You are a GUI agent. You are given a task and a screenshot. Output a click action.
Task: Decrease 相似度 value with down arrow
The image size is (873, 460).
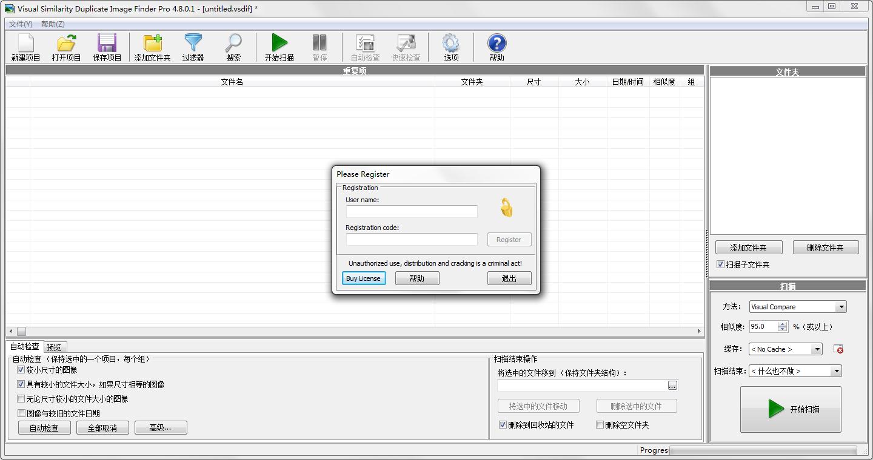(x=782, y=329)
